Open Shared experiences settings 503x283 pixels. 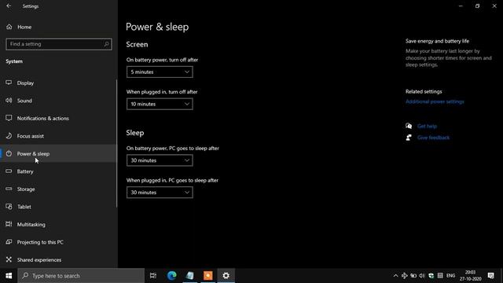click(58, 259)
